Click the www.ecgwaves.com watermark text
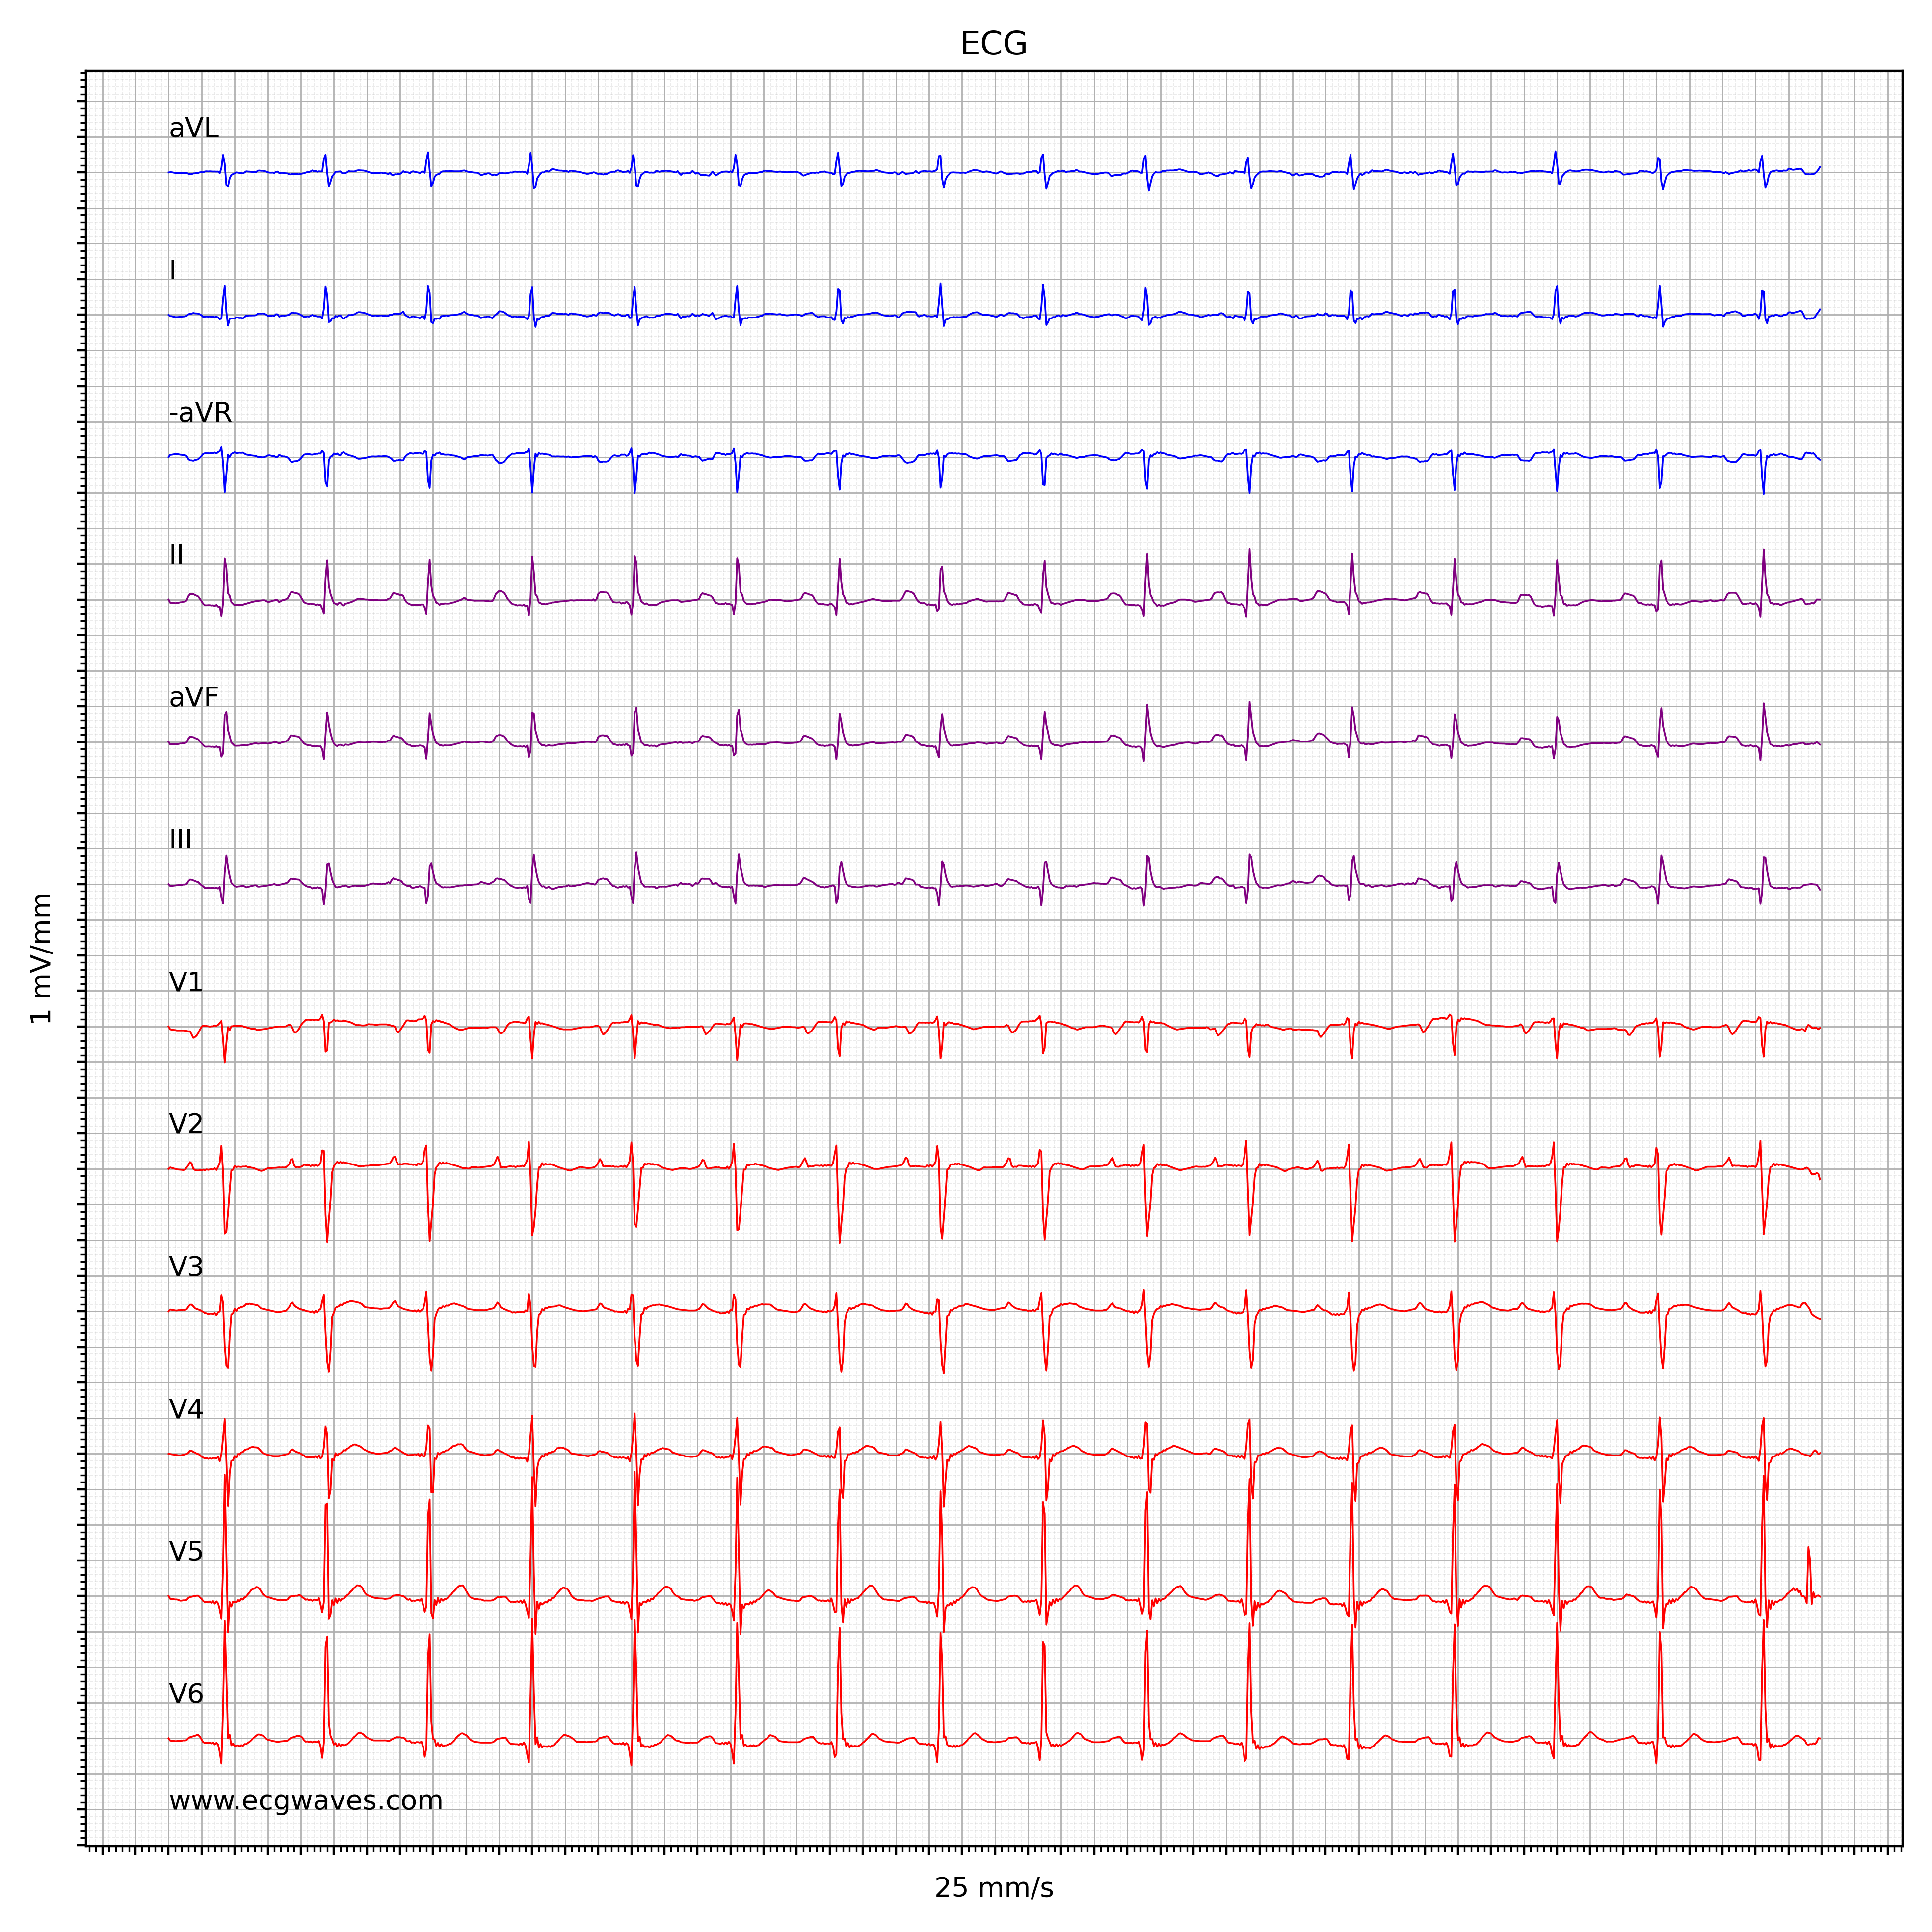Screen dimensions: 1932x1932 (305, 1801)
